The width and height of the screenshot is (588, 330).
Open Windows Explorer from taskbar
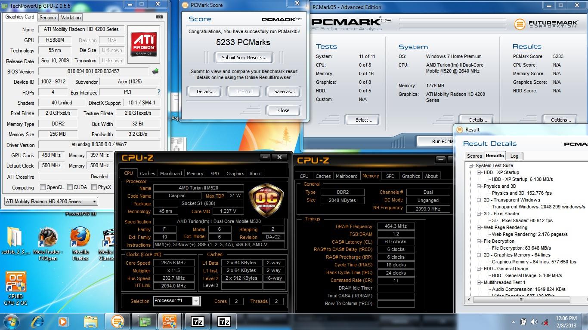point(90,321)
